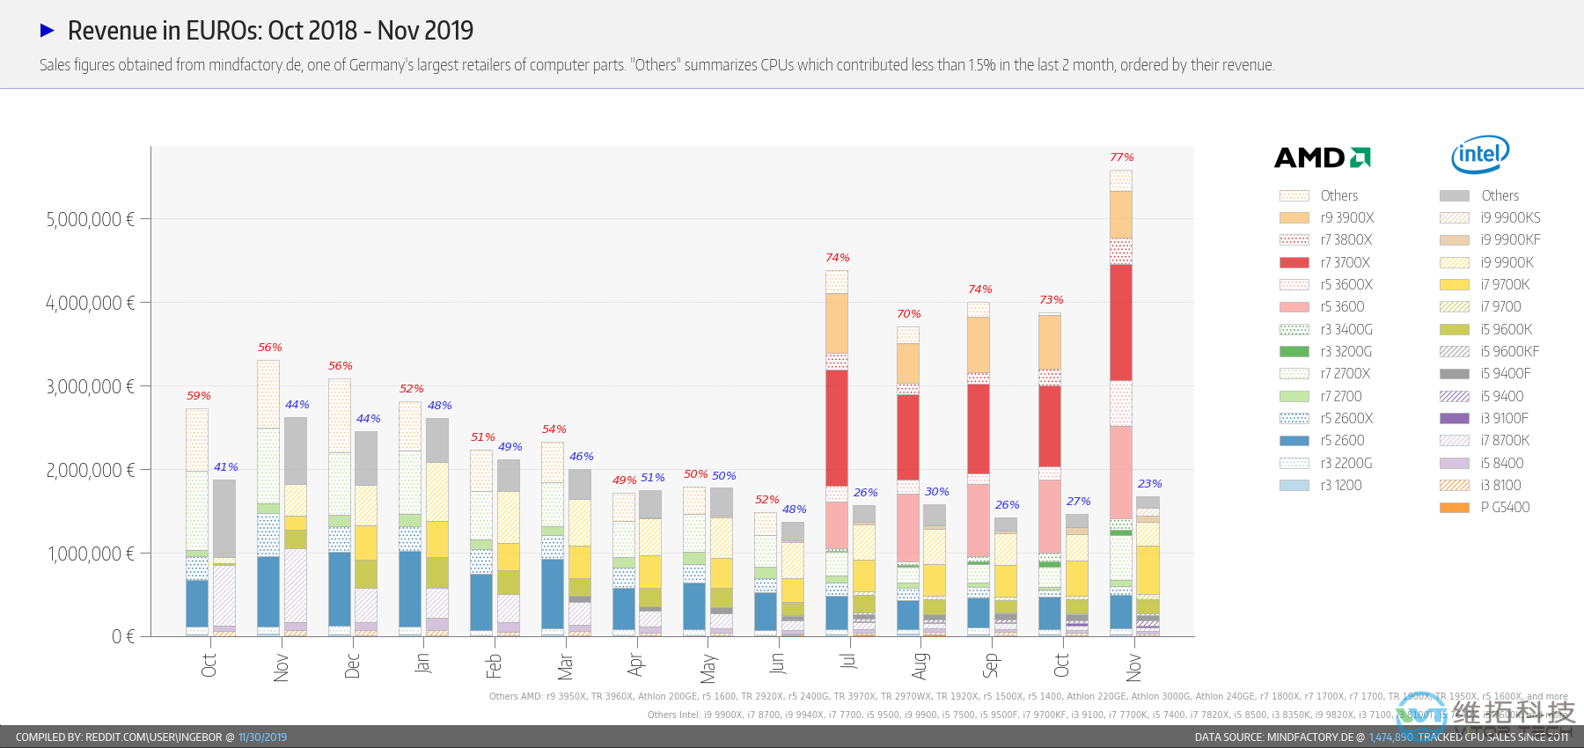The width and height of the screenshot is (1584, 748).
Task: Pick the gray Intel Others legend swatch
Action: (x=1455, y=195)
